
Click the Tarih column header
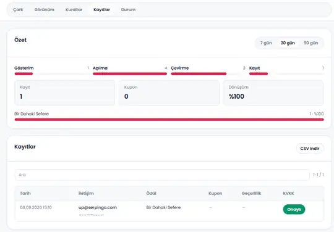click(x=25, y=193)
